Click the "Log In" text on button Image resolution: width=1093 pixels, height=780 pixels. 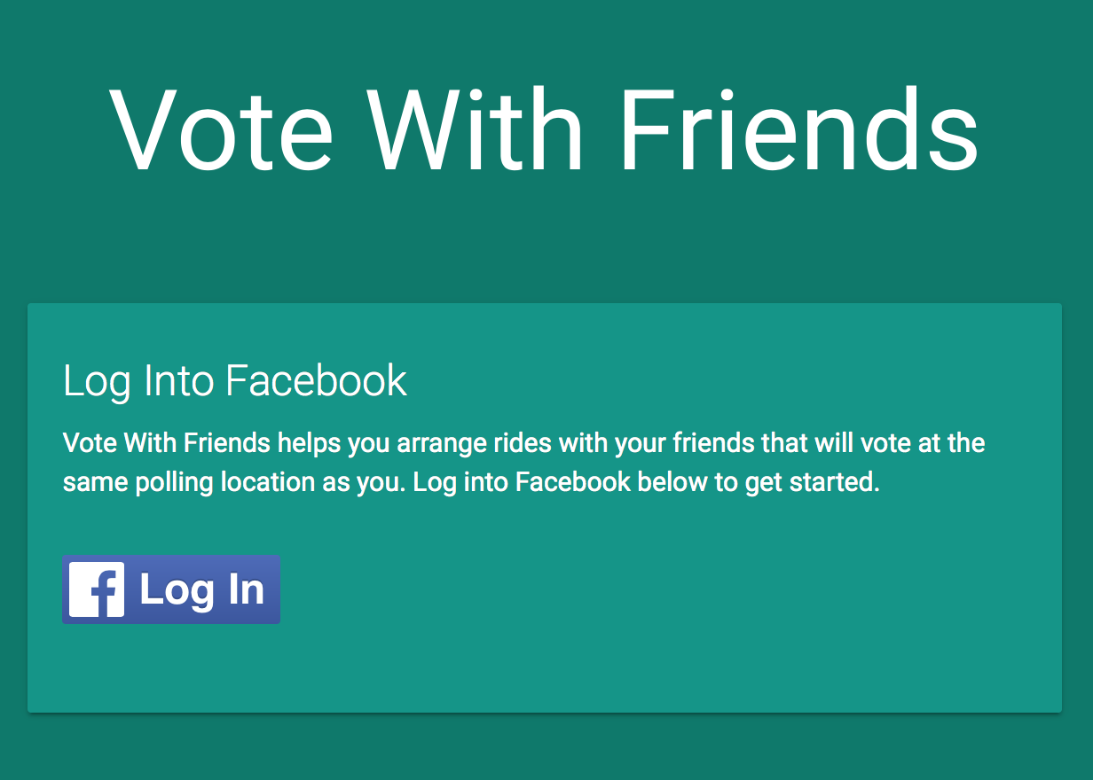coord(202,590)
